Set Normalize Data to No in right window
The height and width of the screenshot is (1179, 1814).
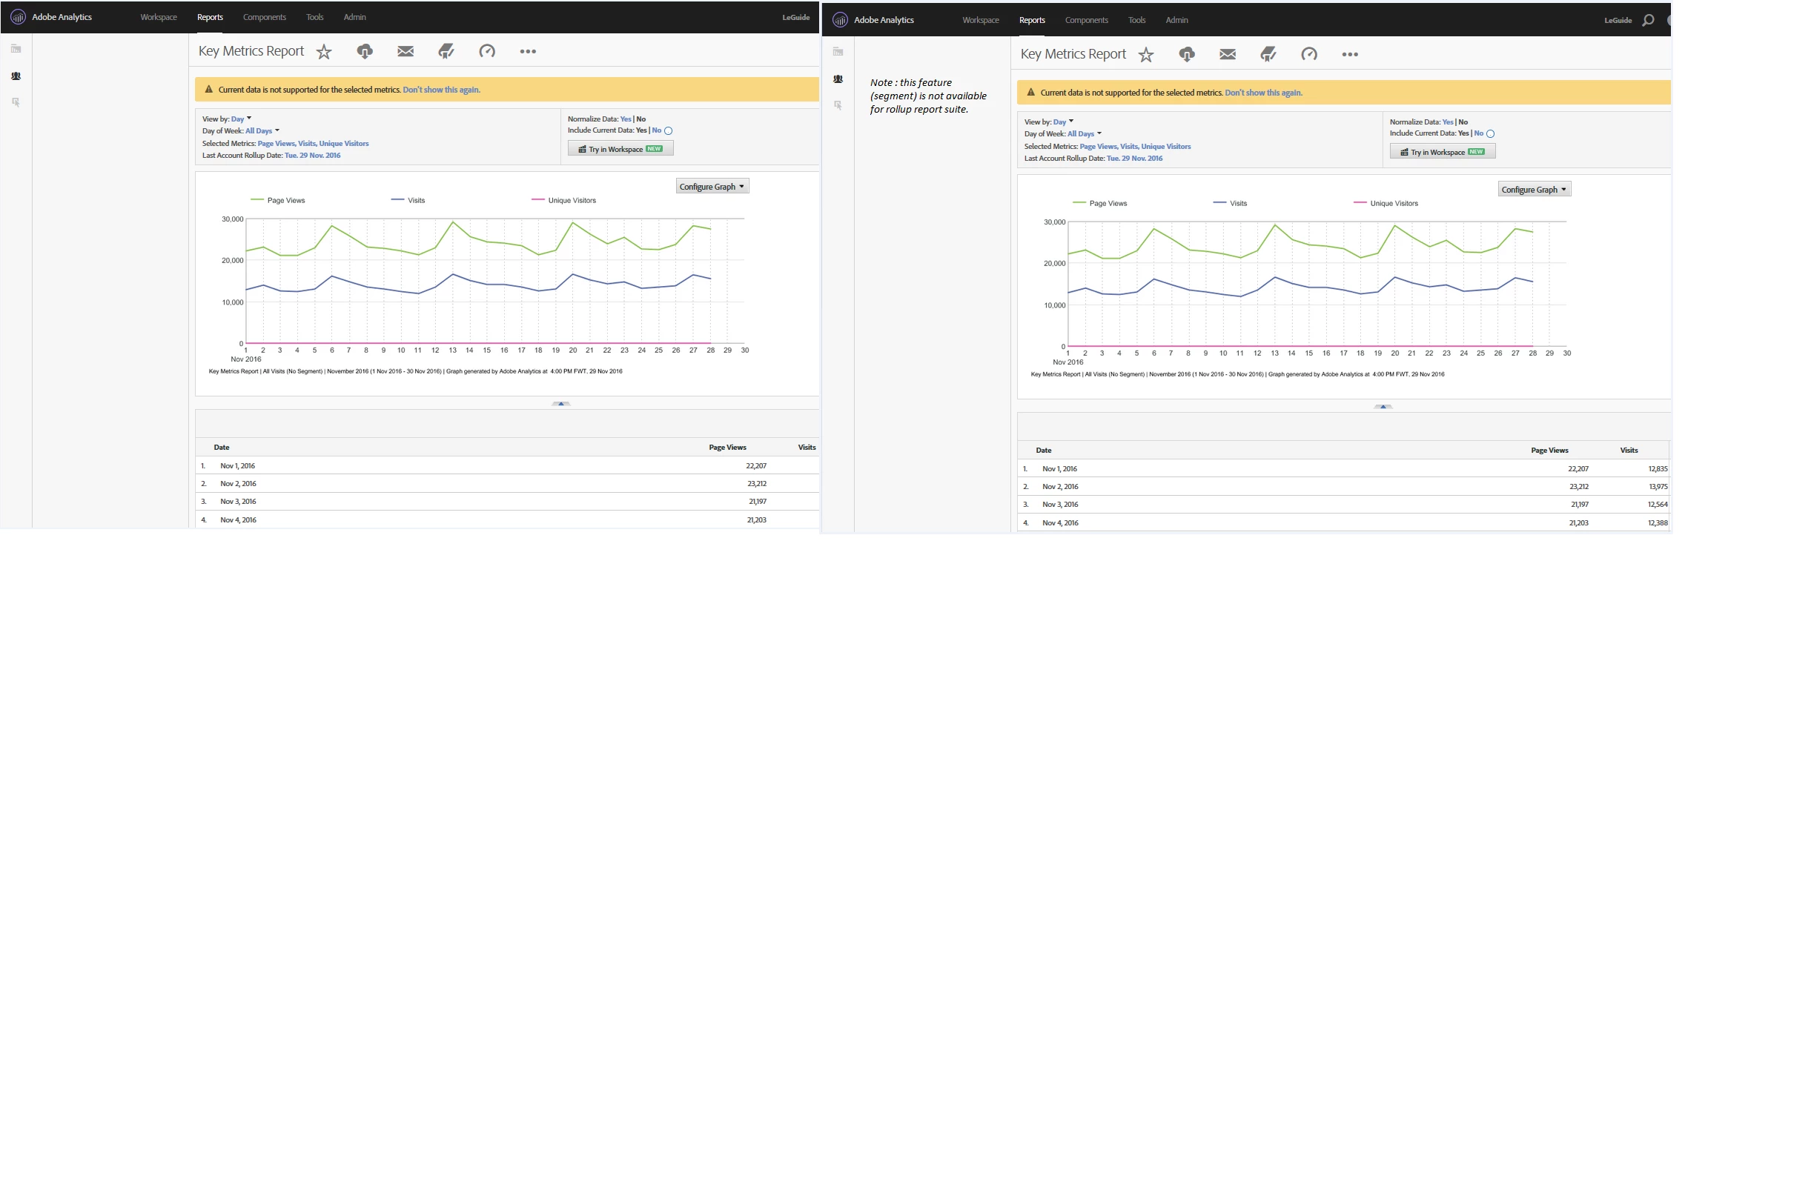point(1463,122)
